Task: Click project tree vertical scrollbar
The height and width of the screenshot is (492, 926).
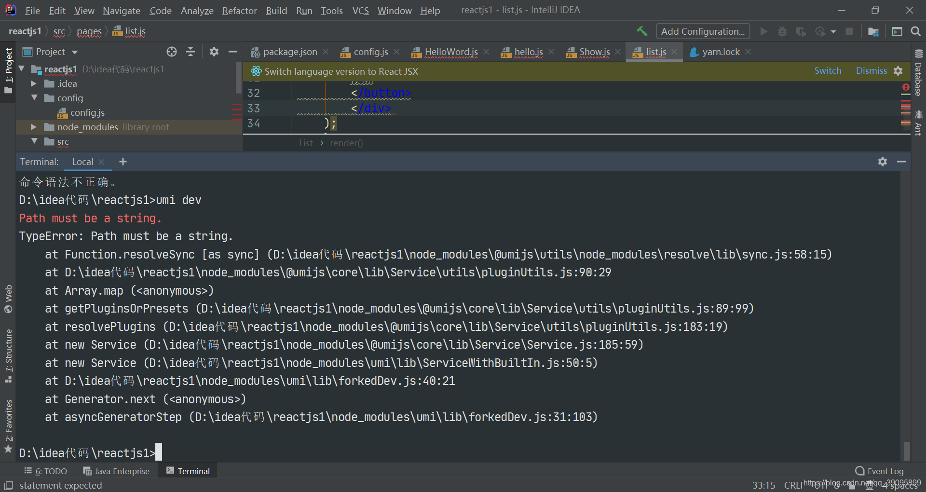Action: click(238, 77)
